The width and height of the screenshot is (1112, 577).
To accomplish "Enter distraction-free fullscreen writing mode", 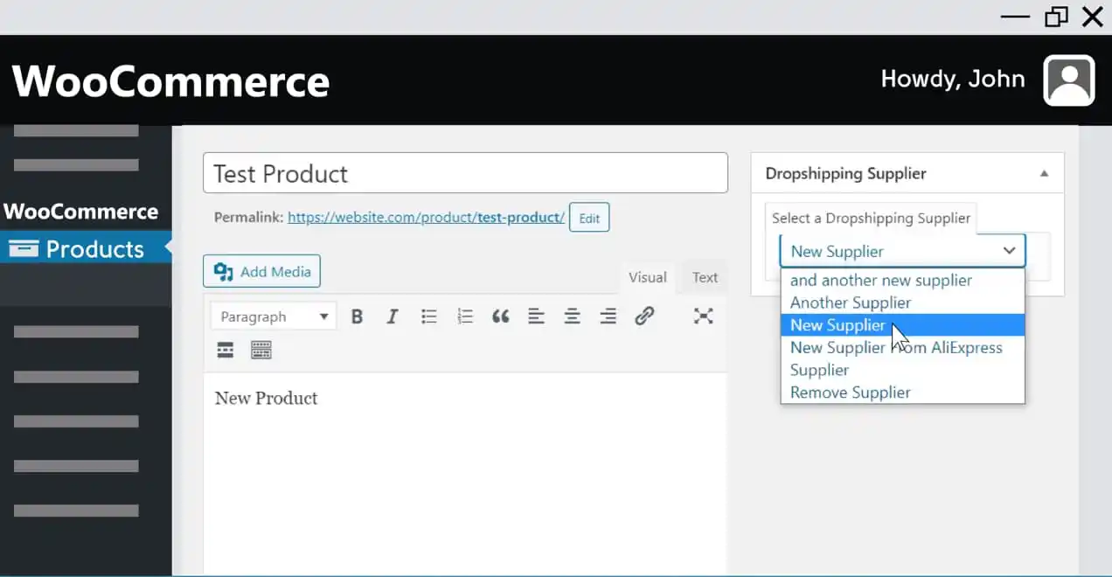I will click(703, 316).
